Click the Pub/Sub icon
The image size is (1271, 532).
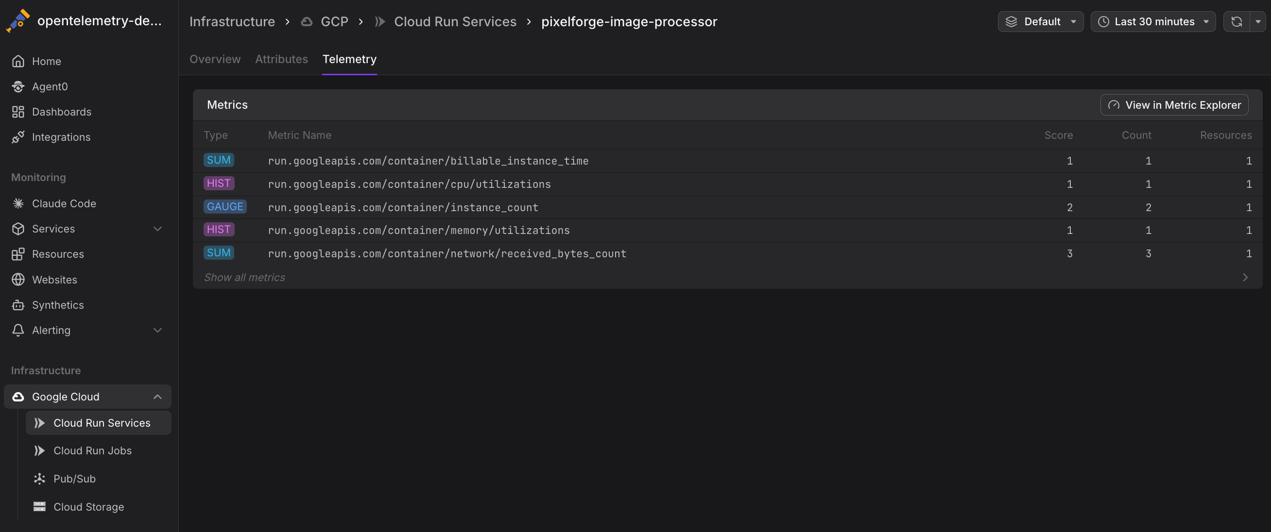39,479
